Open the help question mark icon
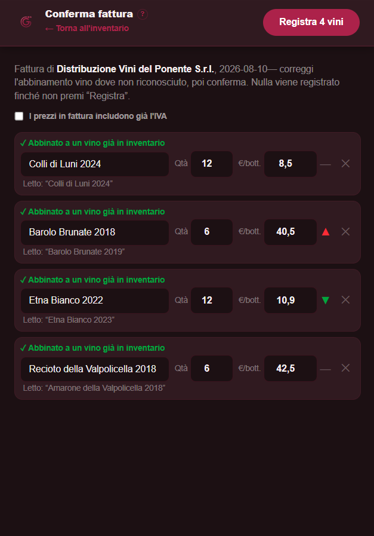This screenshot has height=536, width=374. pyautogui.click(x=143, y=14)
